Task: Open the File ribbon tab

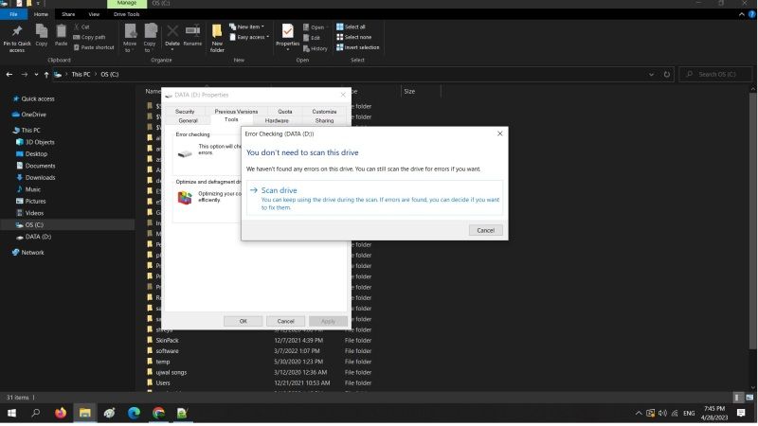Action: pyautogui.click(x=13, y=14)
